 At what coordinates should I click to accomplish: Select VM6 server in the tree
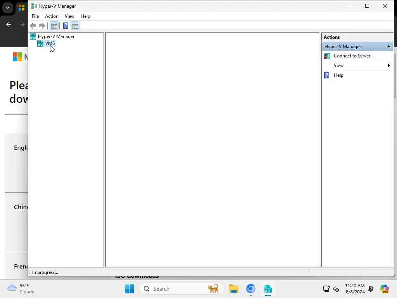pyautogui.click(x=50, y=43)
